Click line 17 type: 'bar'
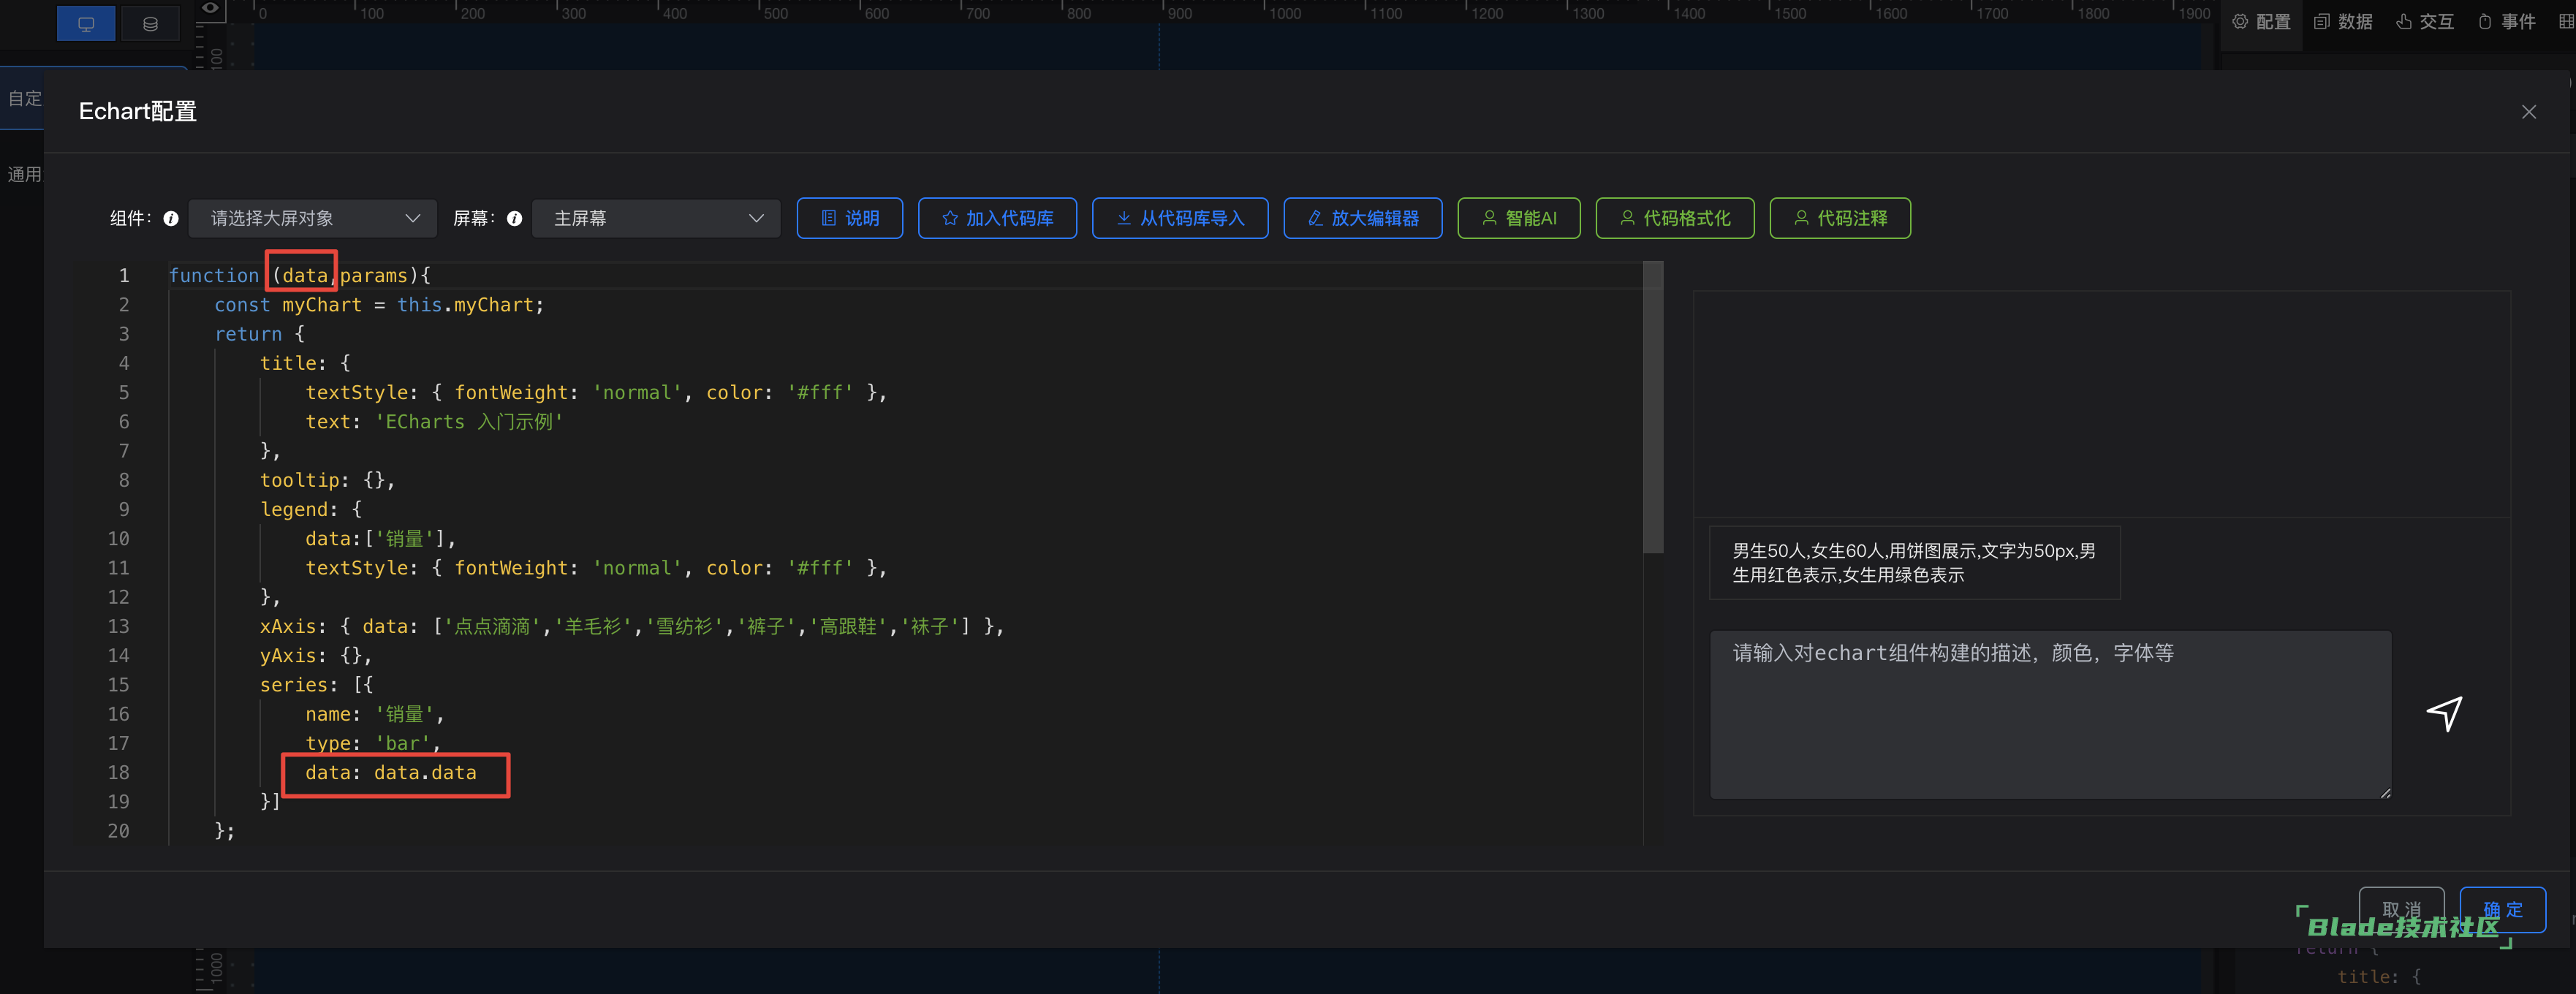Image resolution: width=2576 pixels, height=994 pixels. pyautogui.click(x=373, y=743)
